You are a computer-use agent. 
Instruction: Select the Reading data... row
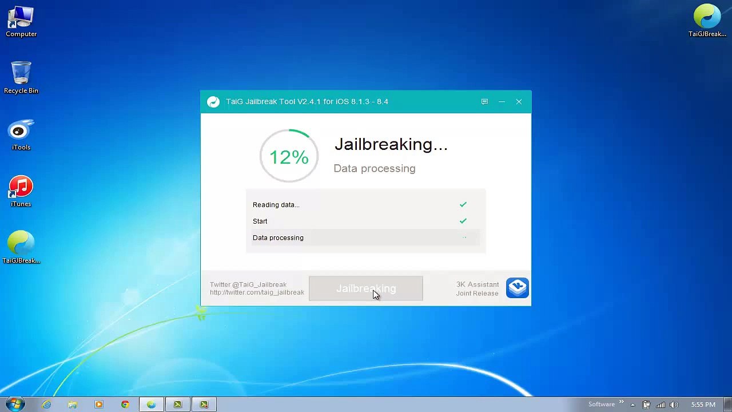[x=366, y=205]
